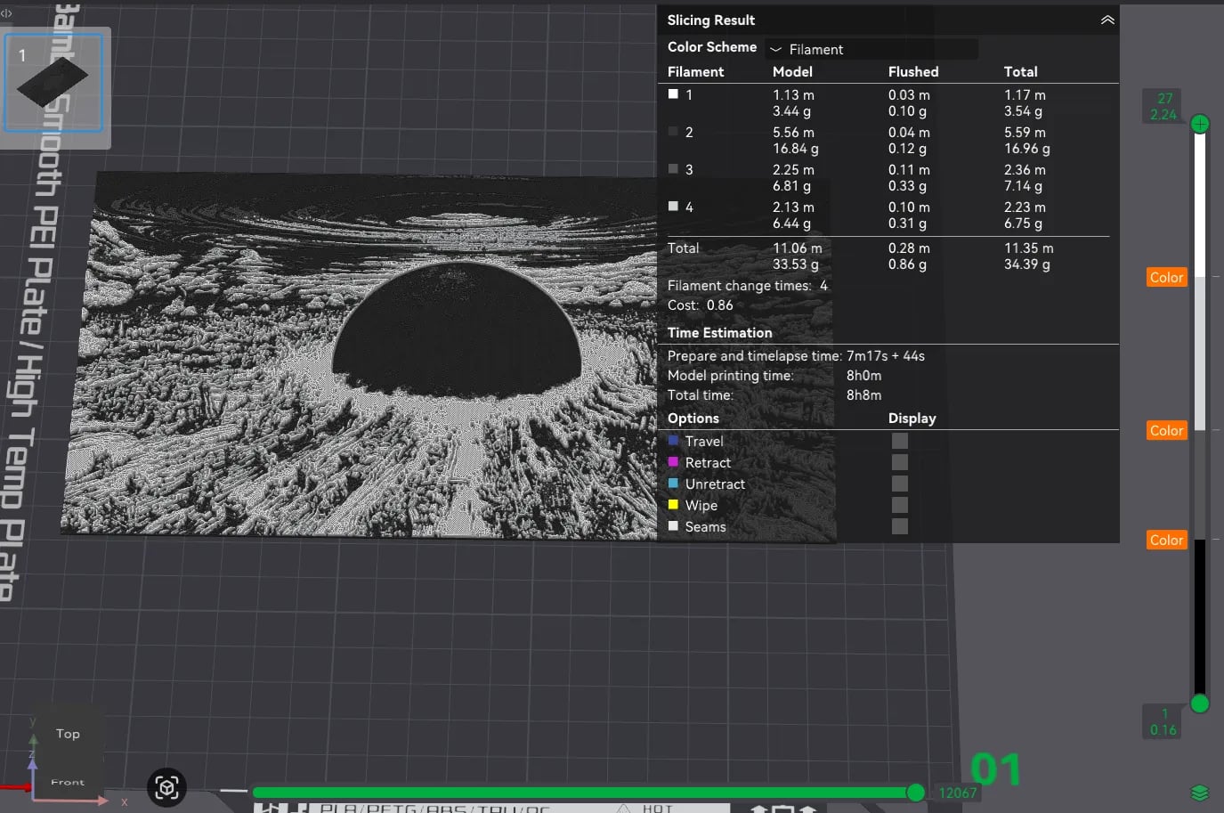Click the Prepare and timelapse time value
This screenshot has width=1224, height=813.
pyautogui.click(x=886, y=355)
